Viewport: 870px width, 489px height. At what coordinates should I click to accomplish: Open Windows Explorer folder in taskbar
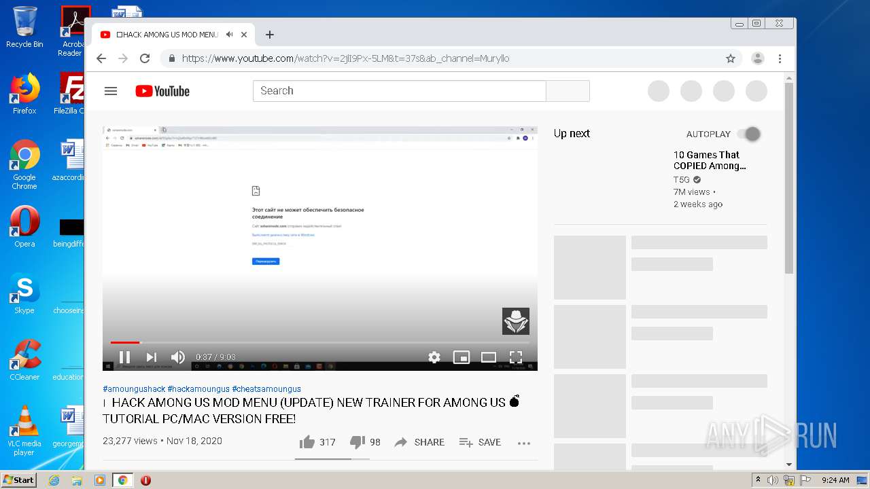pyautogui.click(x=77, y=480)
